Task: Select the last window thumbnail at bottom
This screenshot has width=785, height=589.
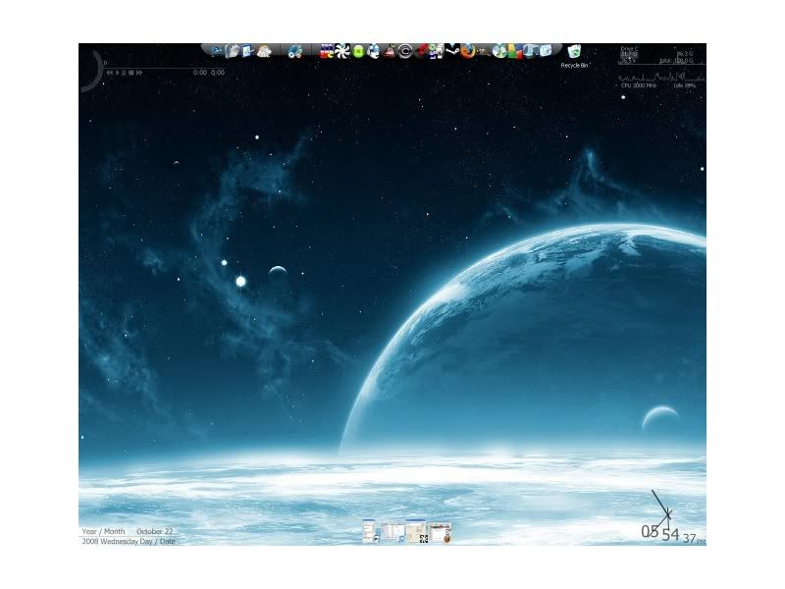Action: click(442, 533)
